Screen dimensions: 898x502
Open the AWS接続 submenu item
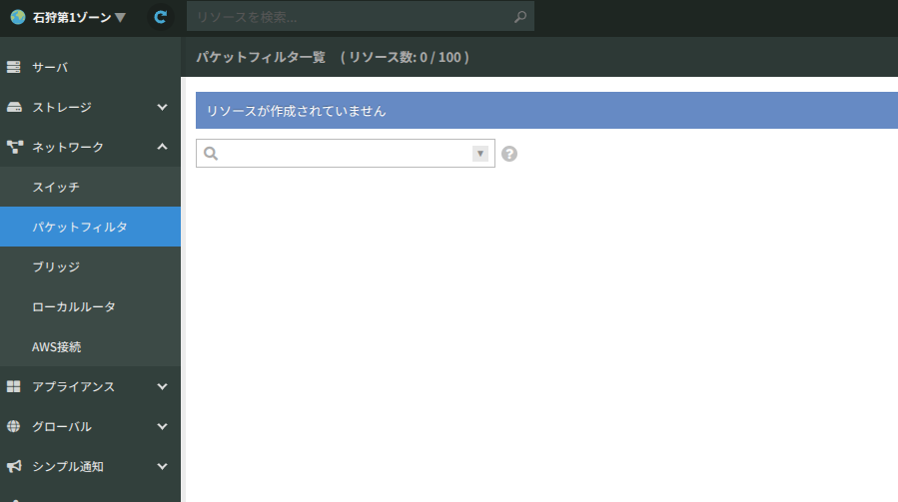(x=91, y=347)
